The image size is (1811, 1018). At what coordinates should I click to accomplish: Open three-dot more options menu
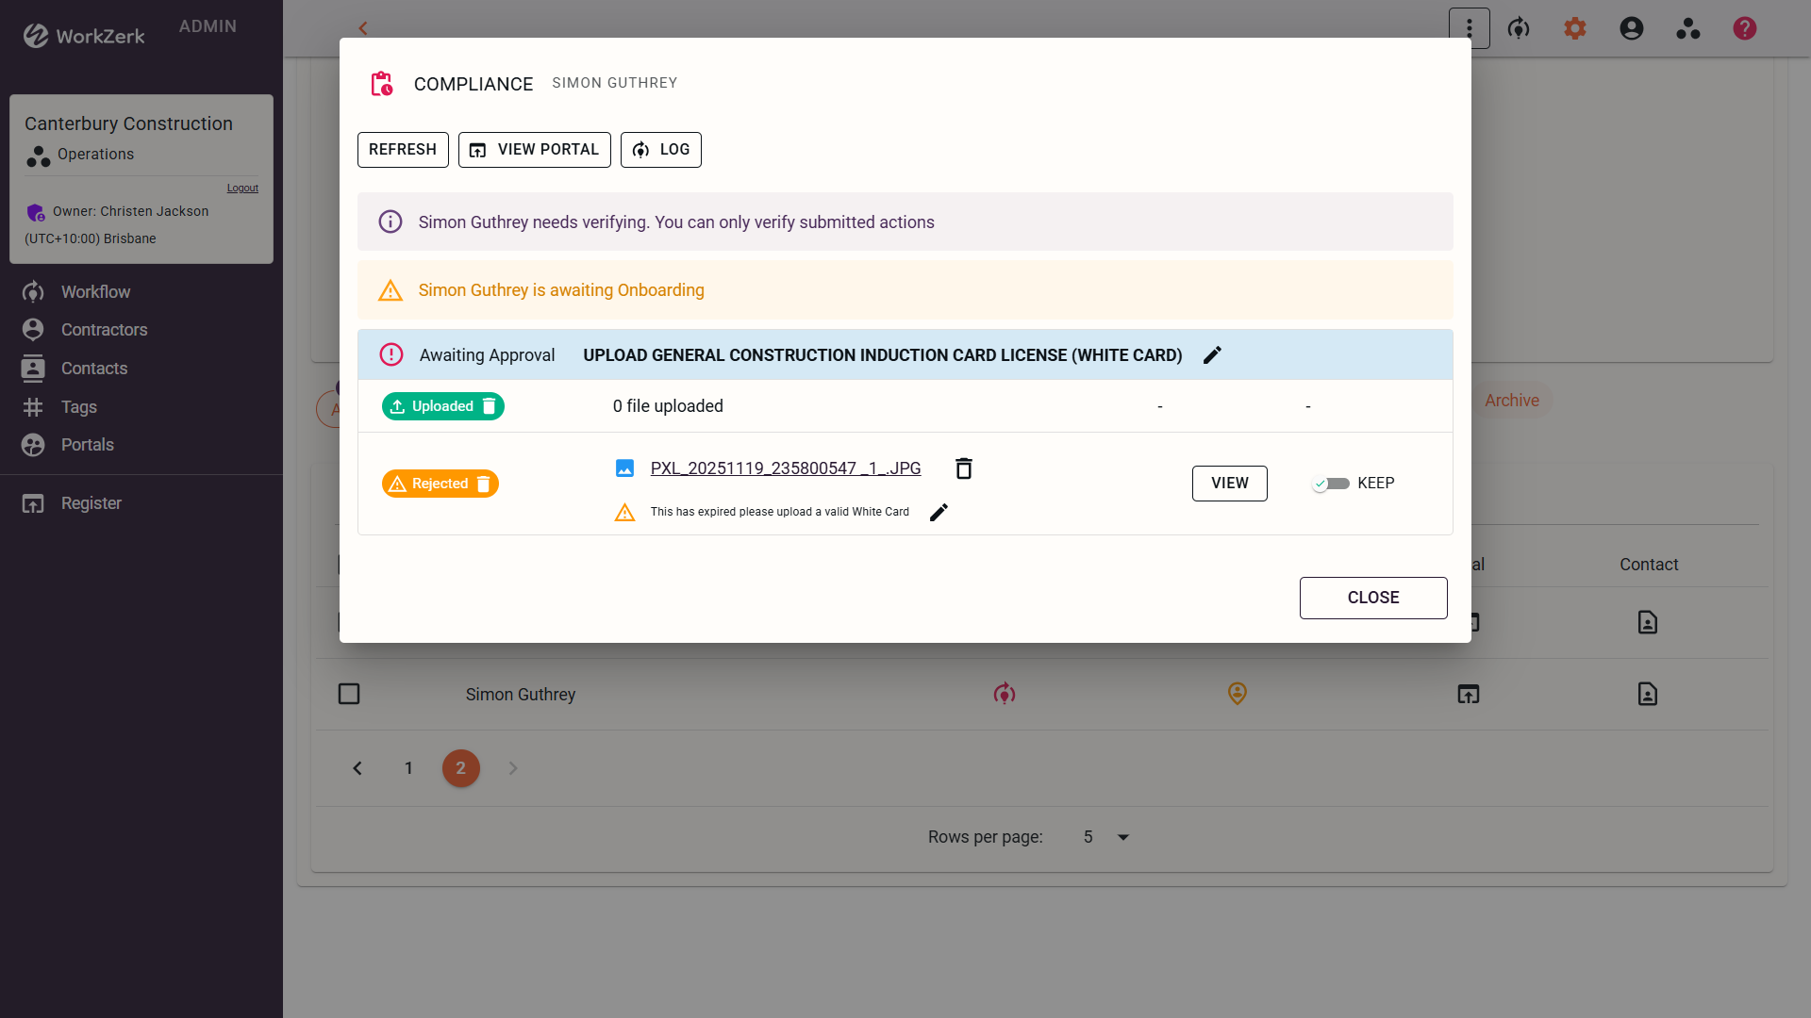[x=1469, y=28]
